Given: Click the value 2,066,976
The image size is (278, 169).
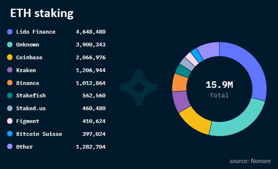Looking at the screenshot, I should pos(91,58).
